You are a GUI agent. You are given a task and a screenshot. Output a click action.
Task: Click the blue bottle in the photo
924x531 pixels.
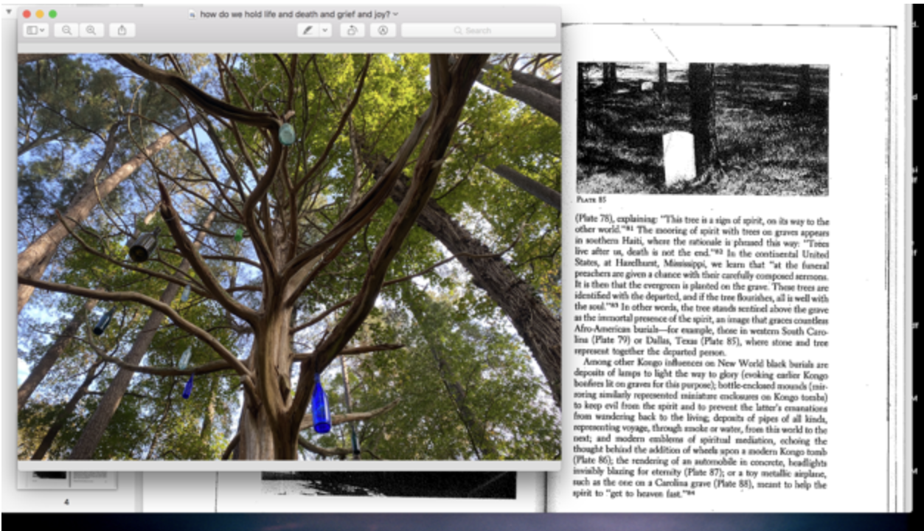320,404
